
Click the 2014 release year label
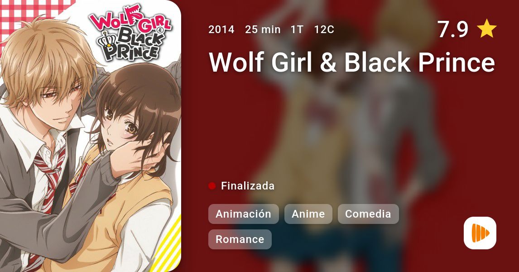(221, 29)
